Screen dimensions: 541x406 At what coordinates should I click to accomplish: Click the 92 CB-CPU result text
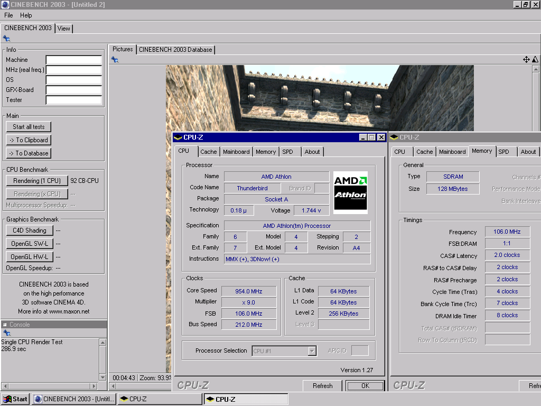(x=85, y=181)
